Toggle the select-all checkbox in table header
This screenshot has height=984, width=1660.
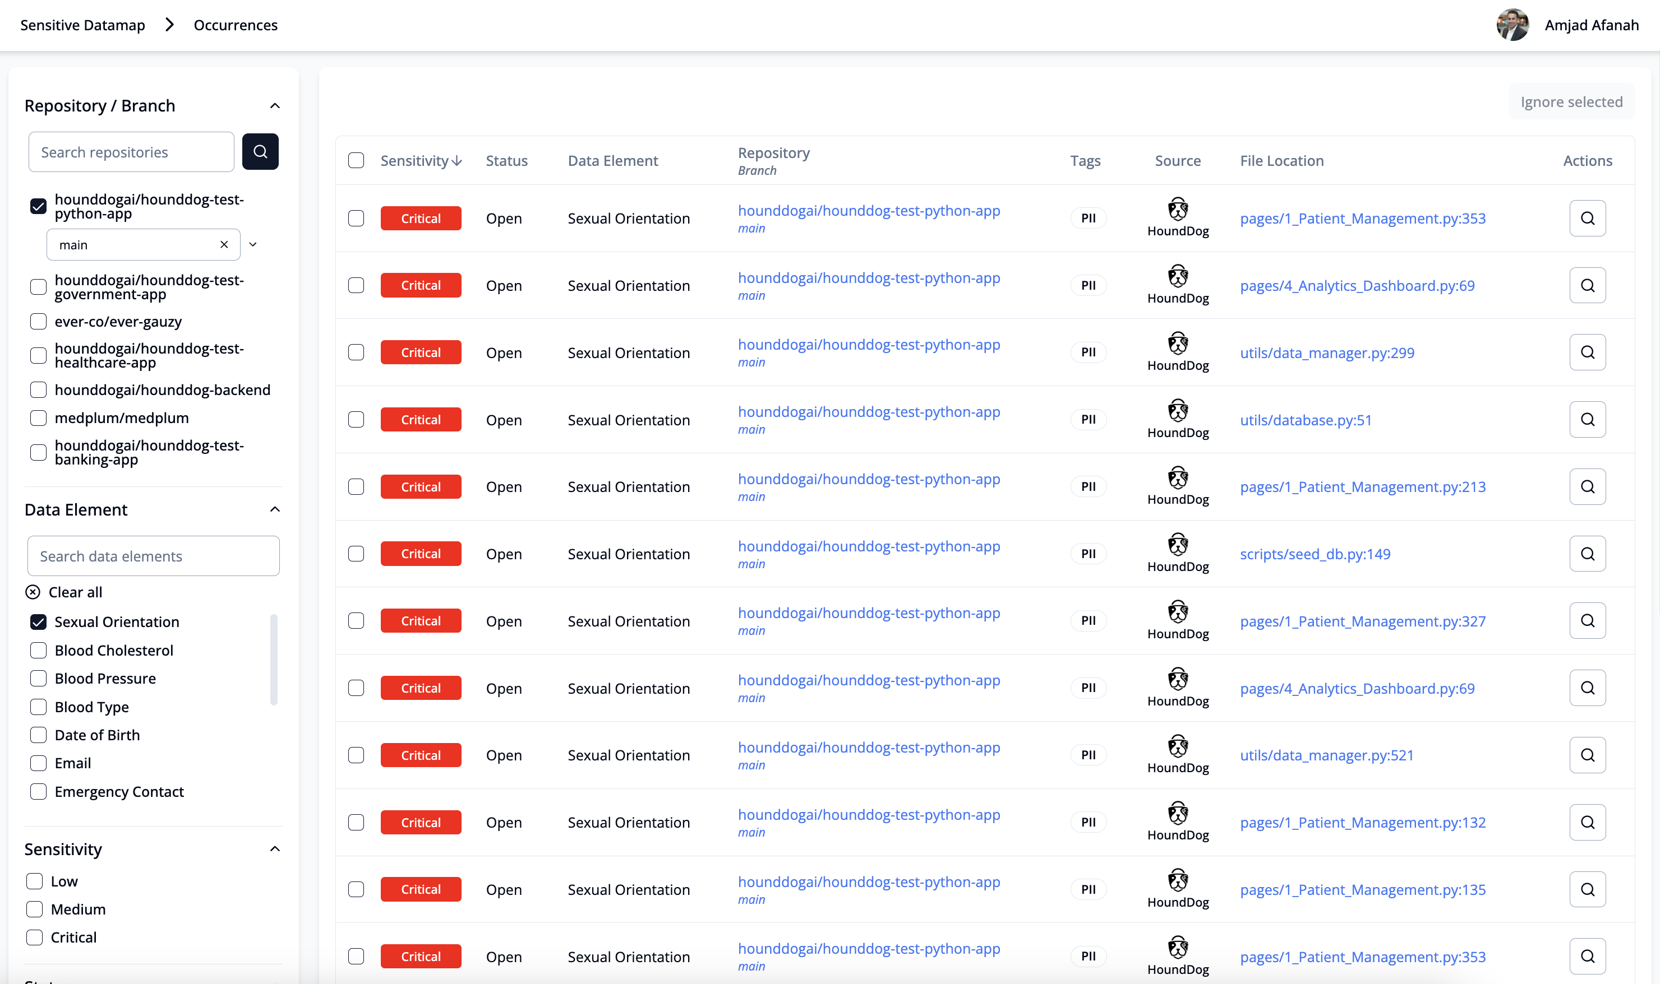pos(356,160)
